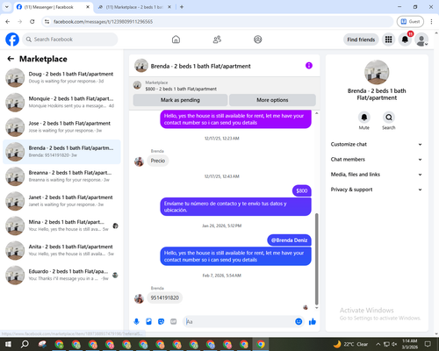Close the Marketplace browser tab

point(169,7)
